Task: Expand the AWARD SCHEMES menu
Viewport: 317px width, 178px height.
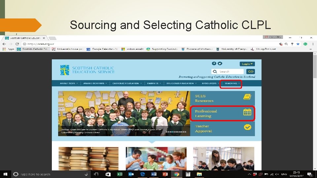Action: (95, 83)
